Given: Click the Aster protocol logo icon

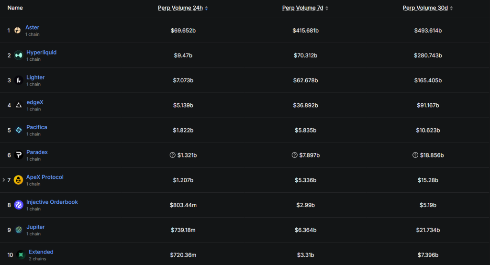Looking at the screenshot, I should [18, 31].
